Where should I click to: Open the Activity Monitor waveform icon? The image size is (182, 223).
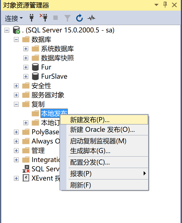click(x=91, y=18)
